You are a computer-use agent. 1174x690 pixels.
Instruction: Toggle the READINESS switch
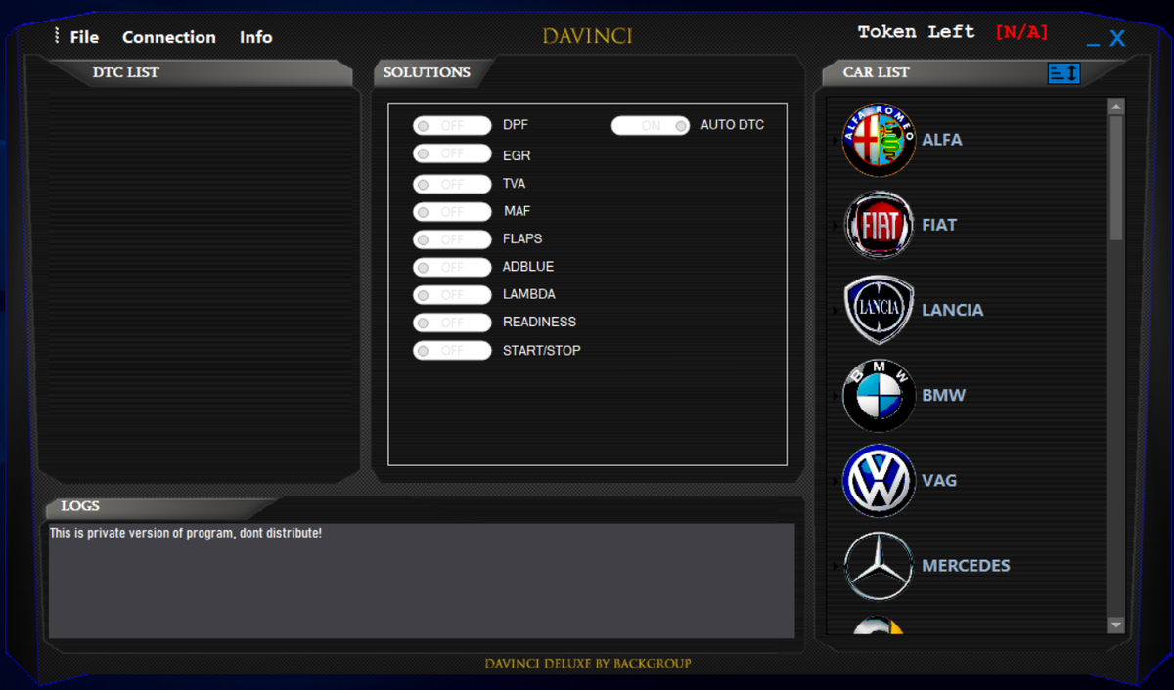pyautogui.click(x=452, y=323)
